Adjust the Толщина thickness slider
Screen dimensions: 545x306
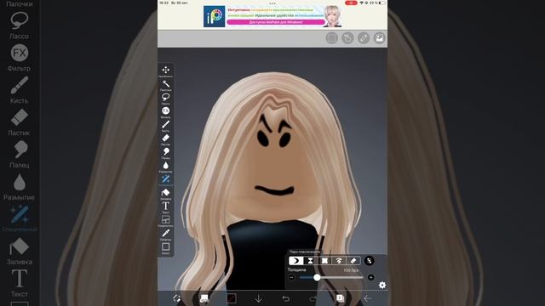tap(331, 277)
